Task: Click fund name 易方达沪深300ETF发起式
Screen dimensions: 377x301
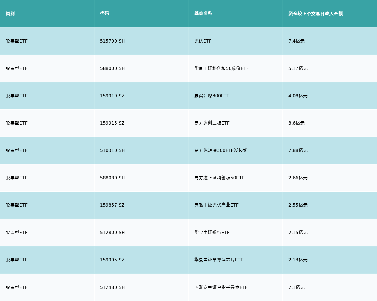Action: (x=221, y=150)
